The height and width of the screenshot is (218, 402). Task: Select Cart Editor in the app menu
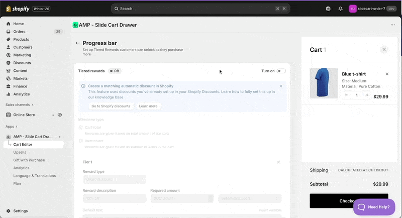[x=34, y=145]
